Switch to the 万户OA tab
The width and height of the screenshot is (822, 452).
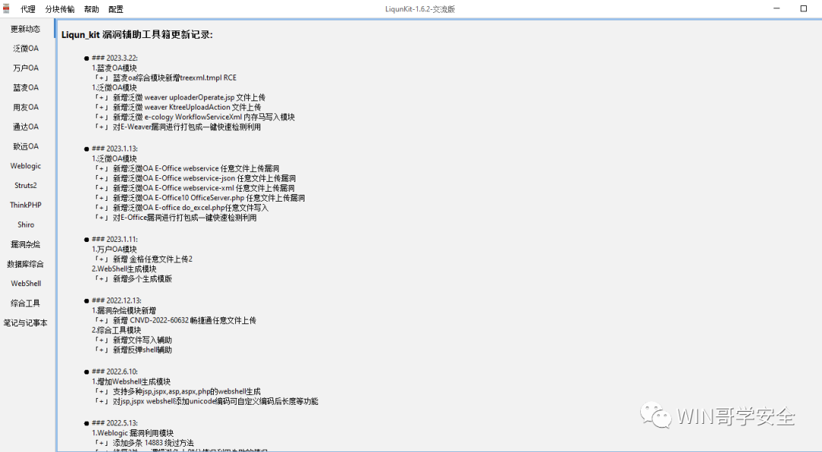pos(26,68)
